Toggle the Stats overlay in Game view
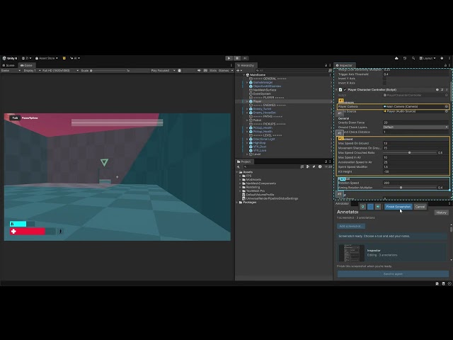Image resolution: width=453 pixels, height=340 pixels. click(x=213, y=71)
